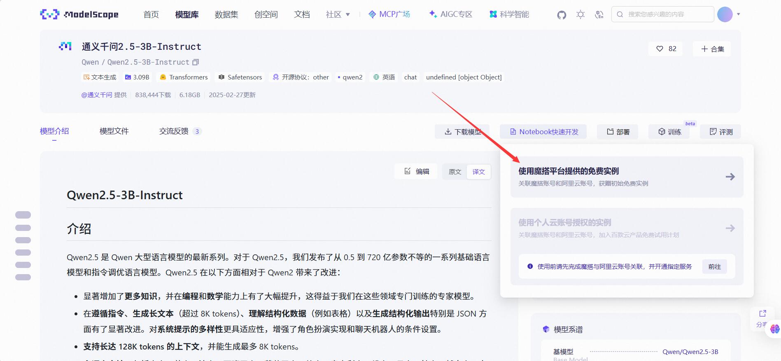Click the 训练 beta button
This screenshot has width=781, height=361.
669,132
